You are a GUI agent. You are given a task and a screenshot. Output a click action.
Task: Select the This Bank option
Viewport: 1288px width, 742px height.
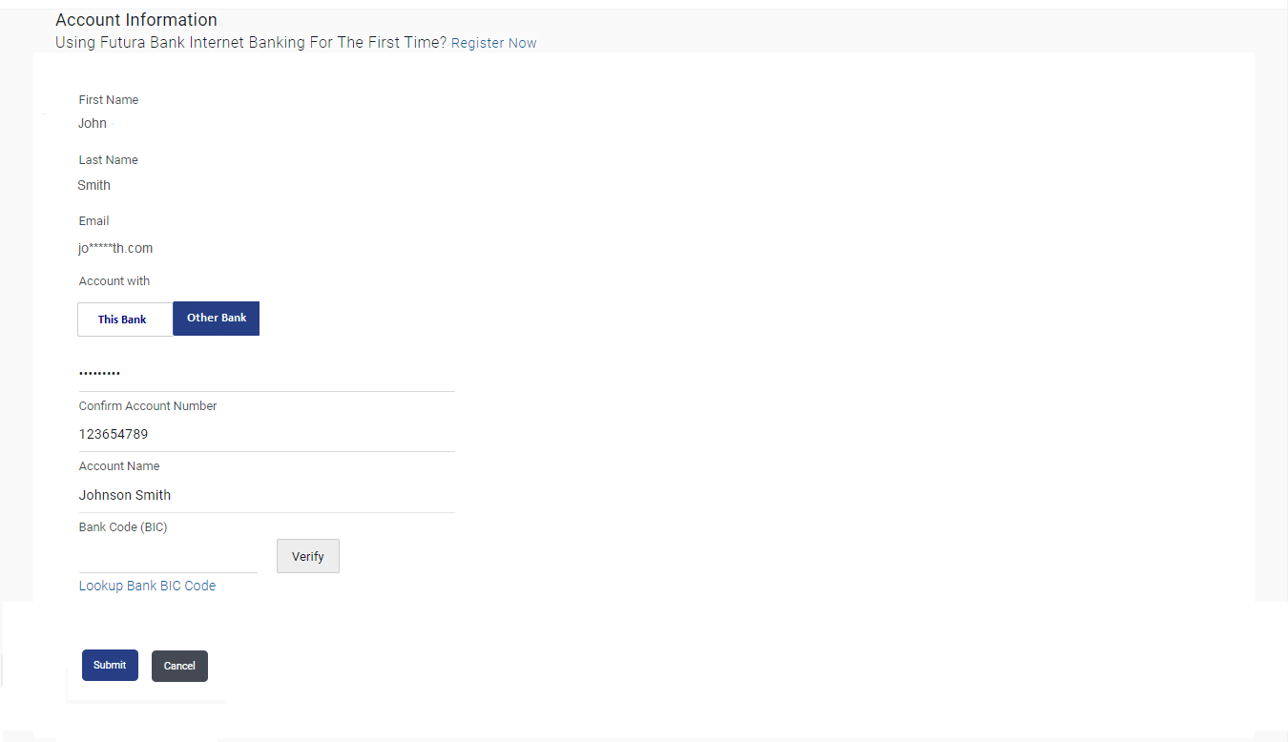click(123, 319)
